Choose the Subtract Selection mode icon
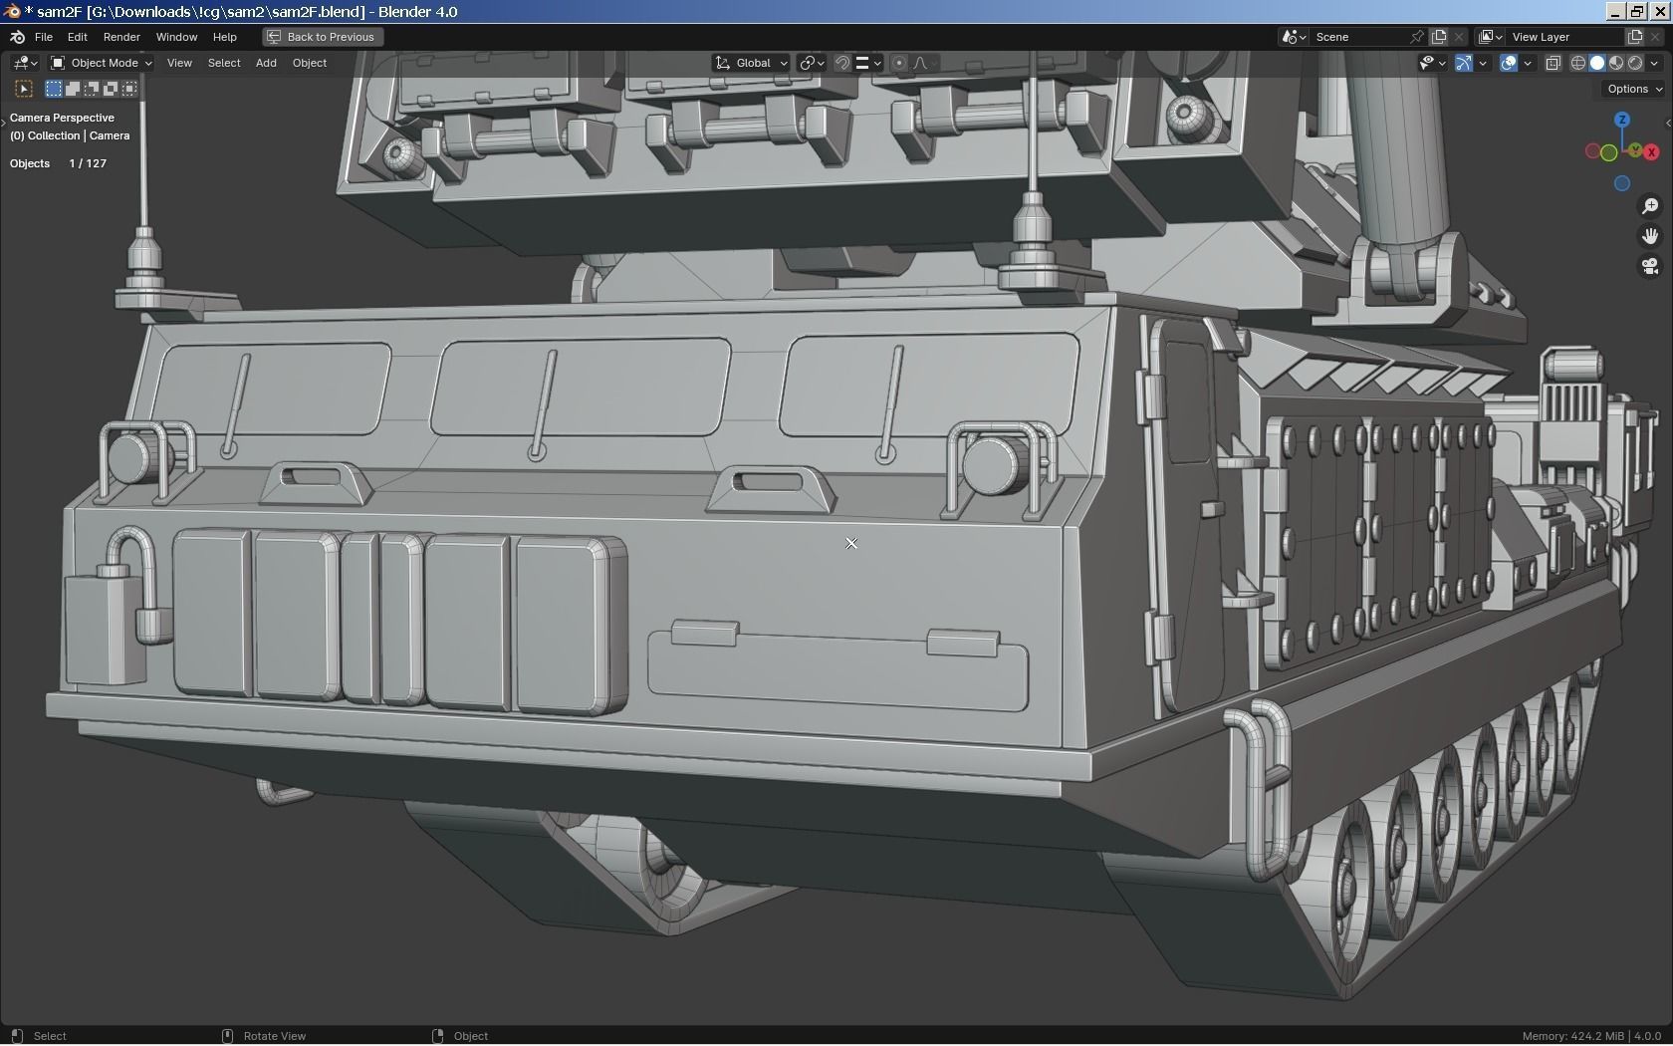The image size is (1673, 1046). point(92,89)
